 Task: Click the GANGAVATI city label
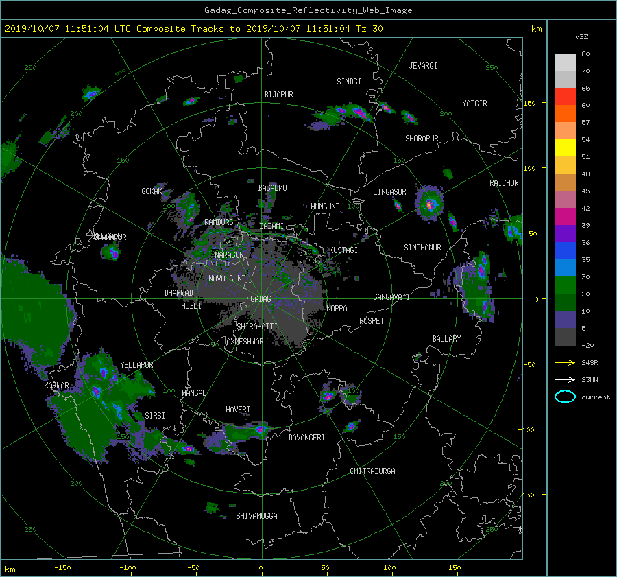391,297
